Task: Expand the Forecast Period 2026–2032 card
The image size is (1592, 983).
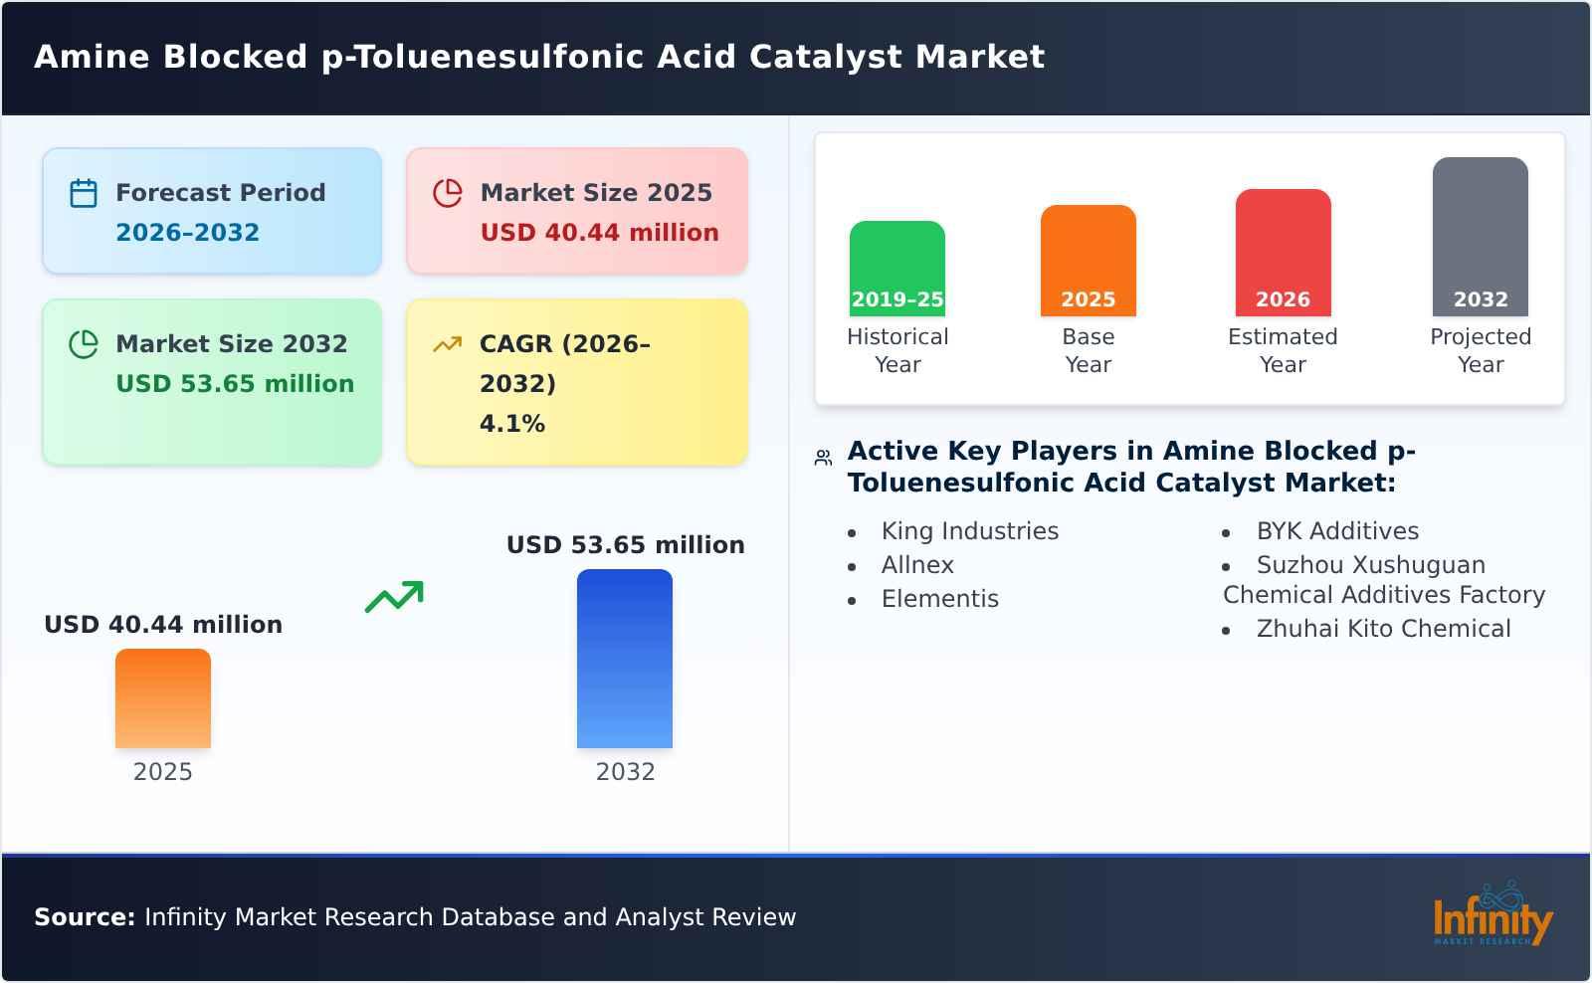Action: pyautogui.click(x=212, y=209)
